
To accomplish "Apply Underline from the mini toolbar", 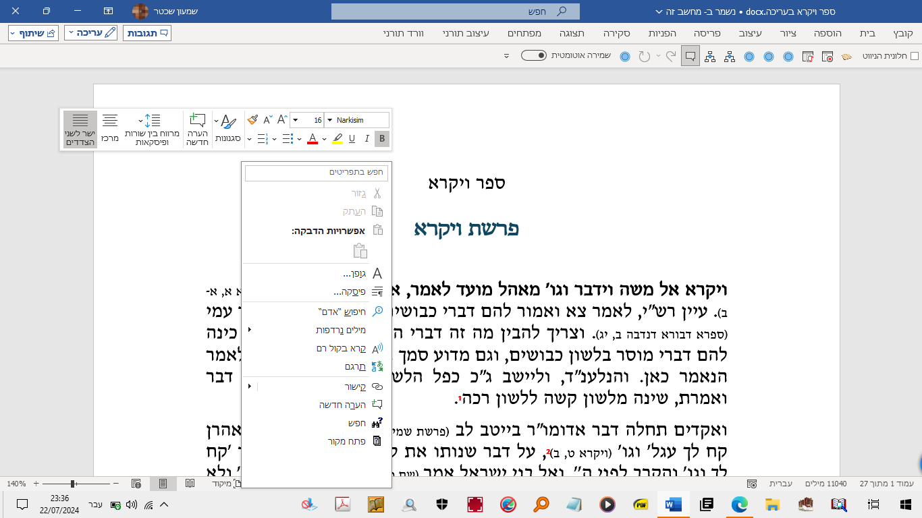I will [x=352, y=139].
